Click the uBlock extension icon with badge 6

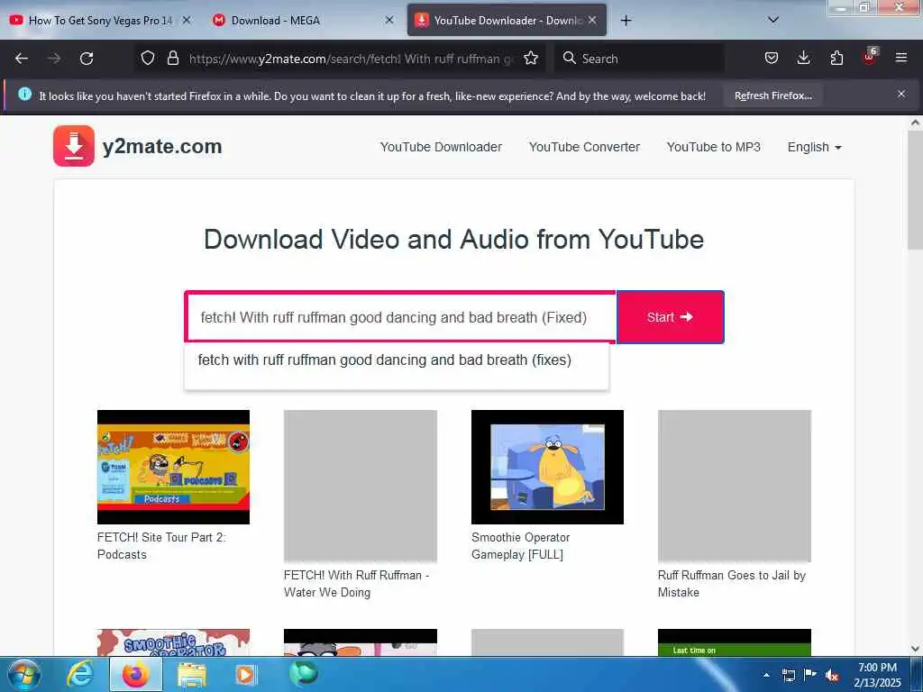870,57
